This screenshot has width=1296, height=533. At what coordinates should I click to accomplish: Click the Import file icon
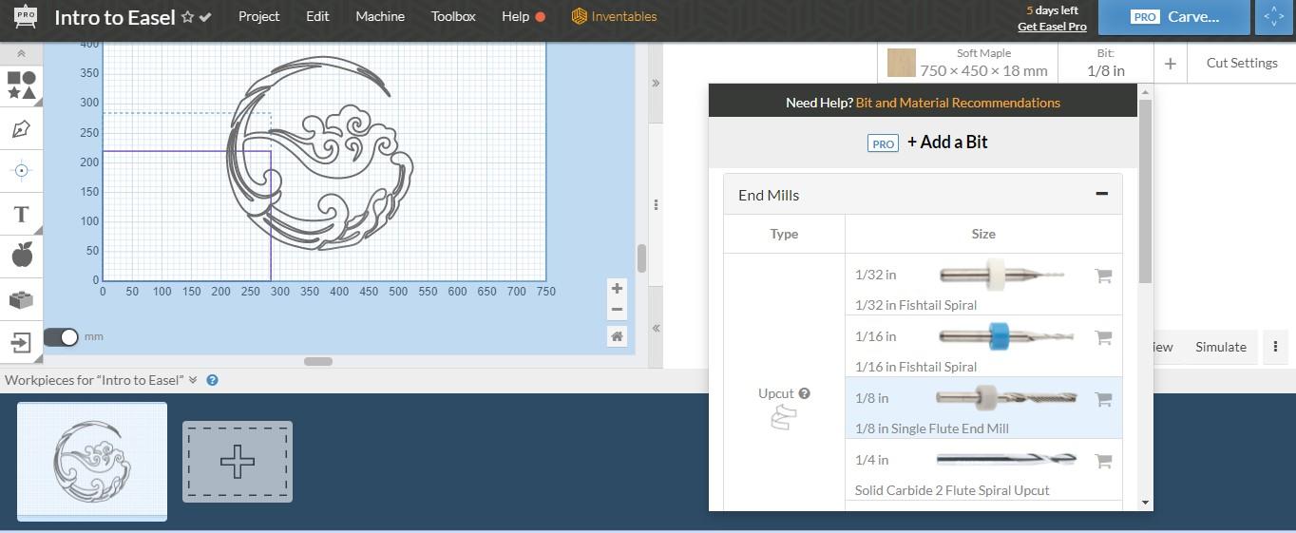pyautogui.click(x=22, y=342)
